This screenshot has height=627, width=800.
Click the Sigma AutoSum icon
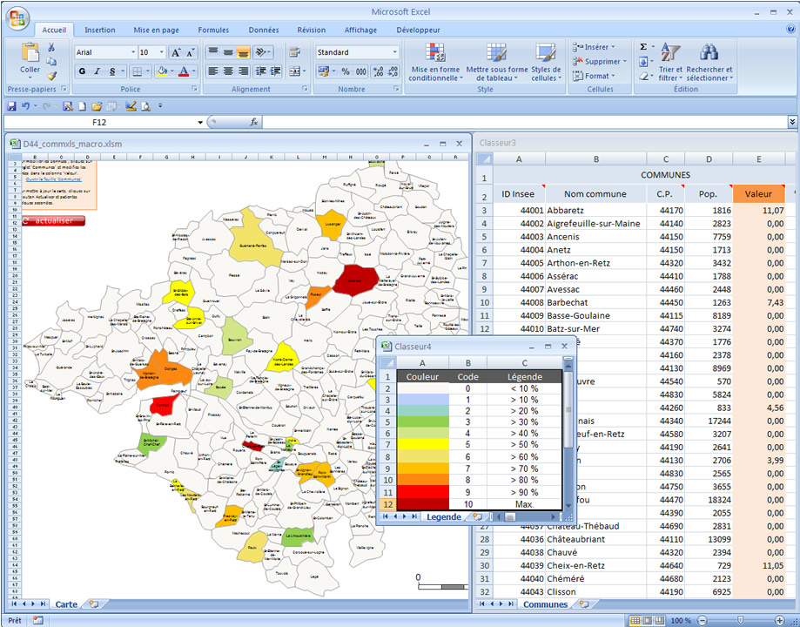[643, 47]
